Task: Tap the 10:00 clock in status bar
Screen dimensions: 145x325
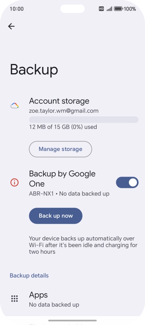Action: [16, 9]
